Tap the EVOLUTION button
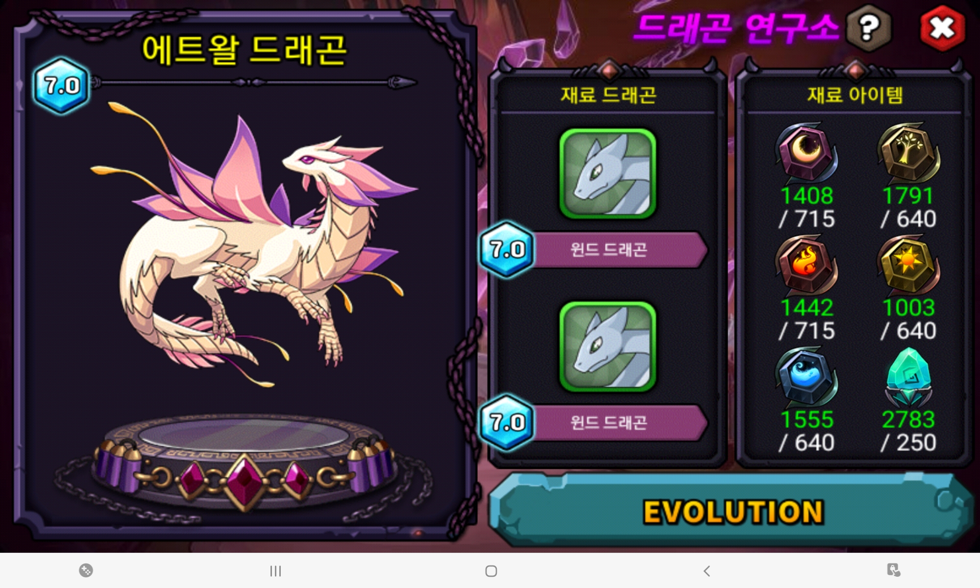 click(x=732, y=511)
